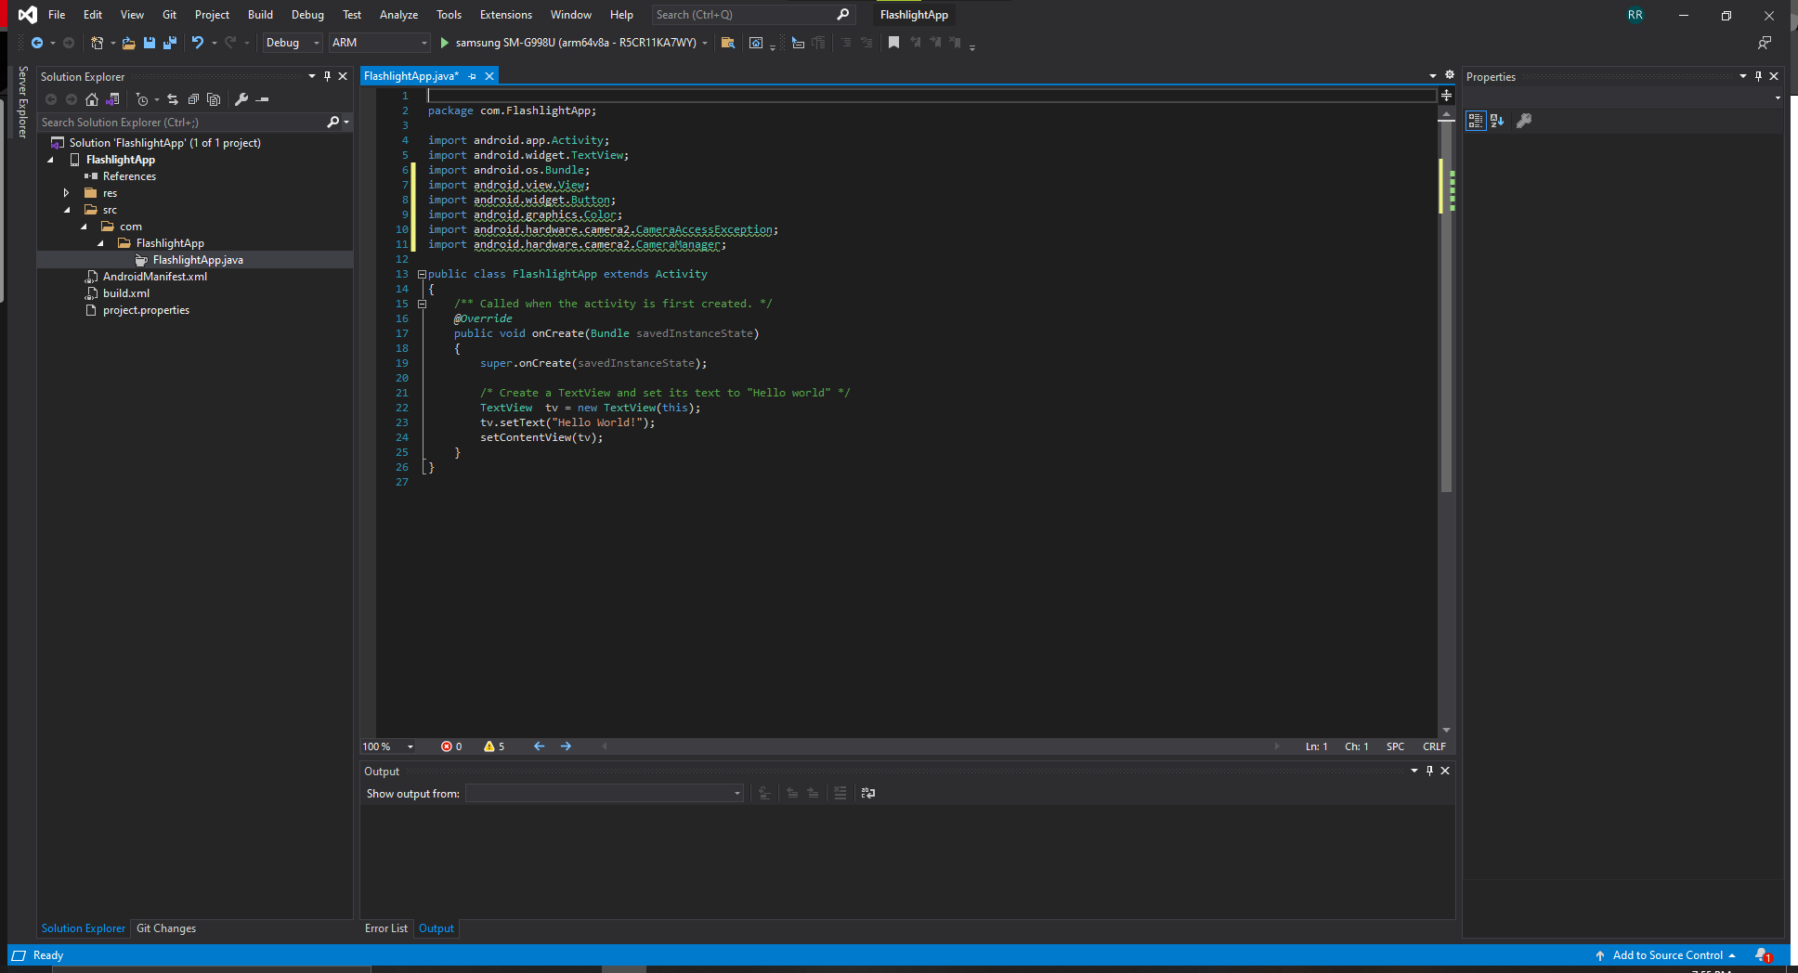1798x973 pixels.
Task: Open the Build menu
Action: click(259, 14)
